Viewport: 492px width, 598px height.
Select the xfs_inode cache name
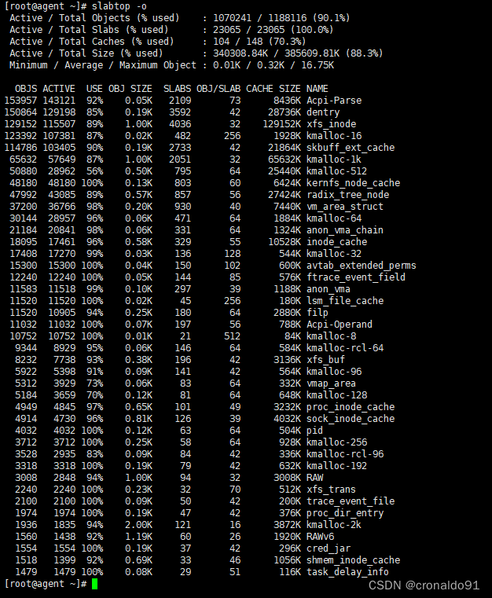331,124
